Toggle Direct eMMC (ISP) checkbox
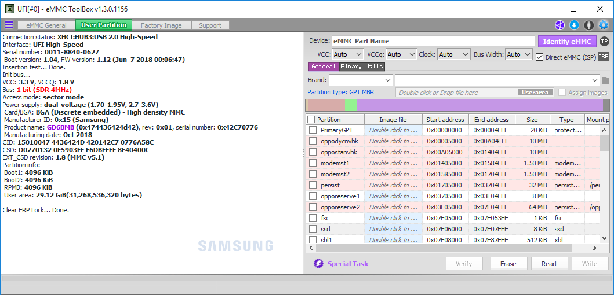 point(540,57)
